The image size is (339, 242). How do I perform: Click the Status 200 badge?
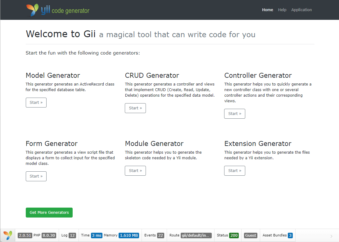(228, 235)
